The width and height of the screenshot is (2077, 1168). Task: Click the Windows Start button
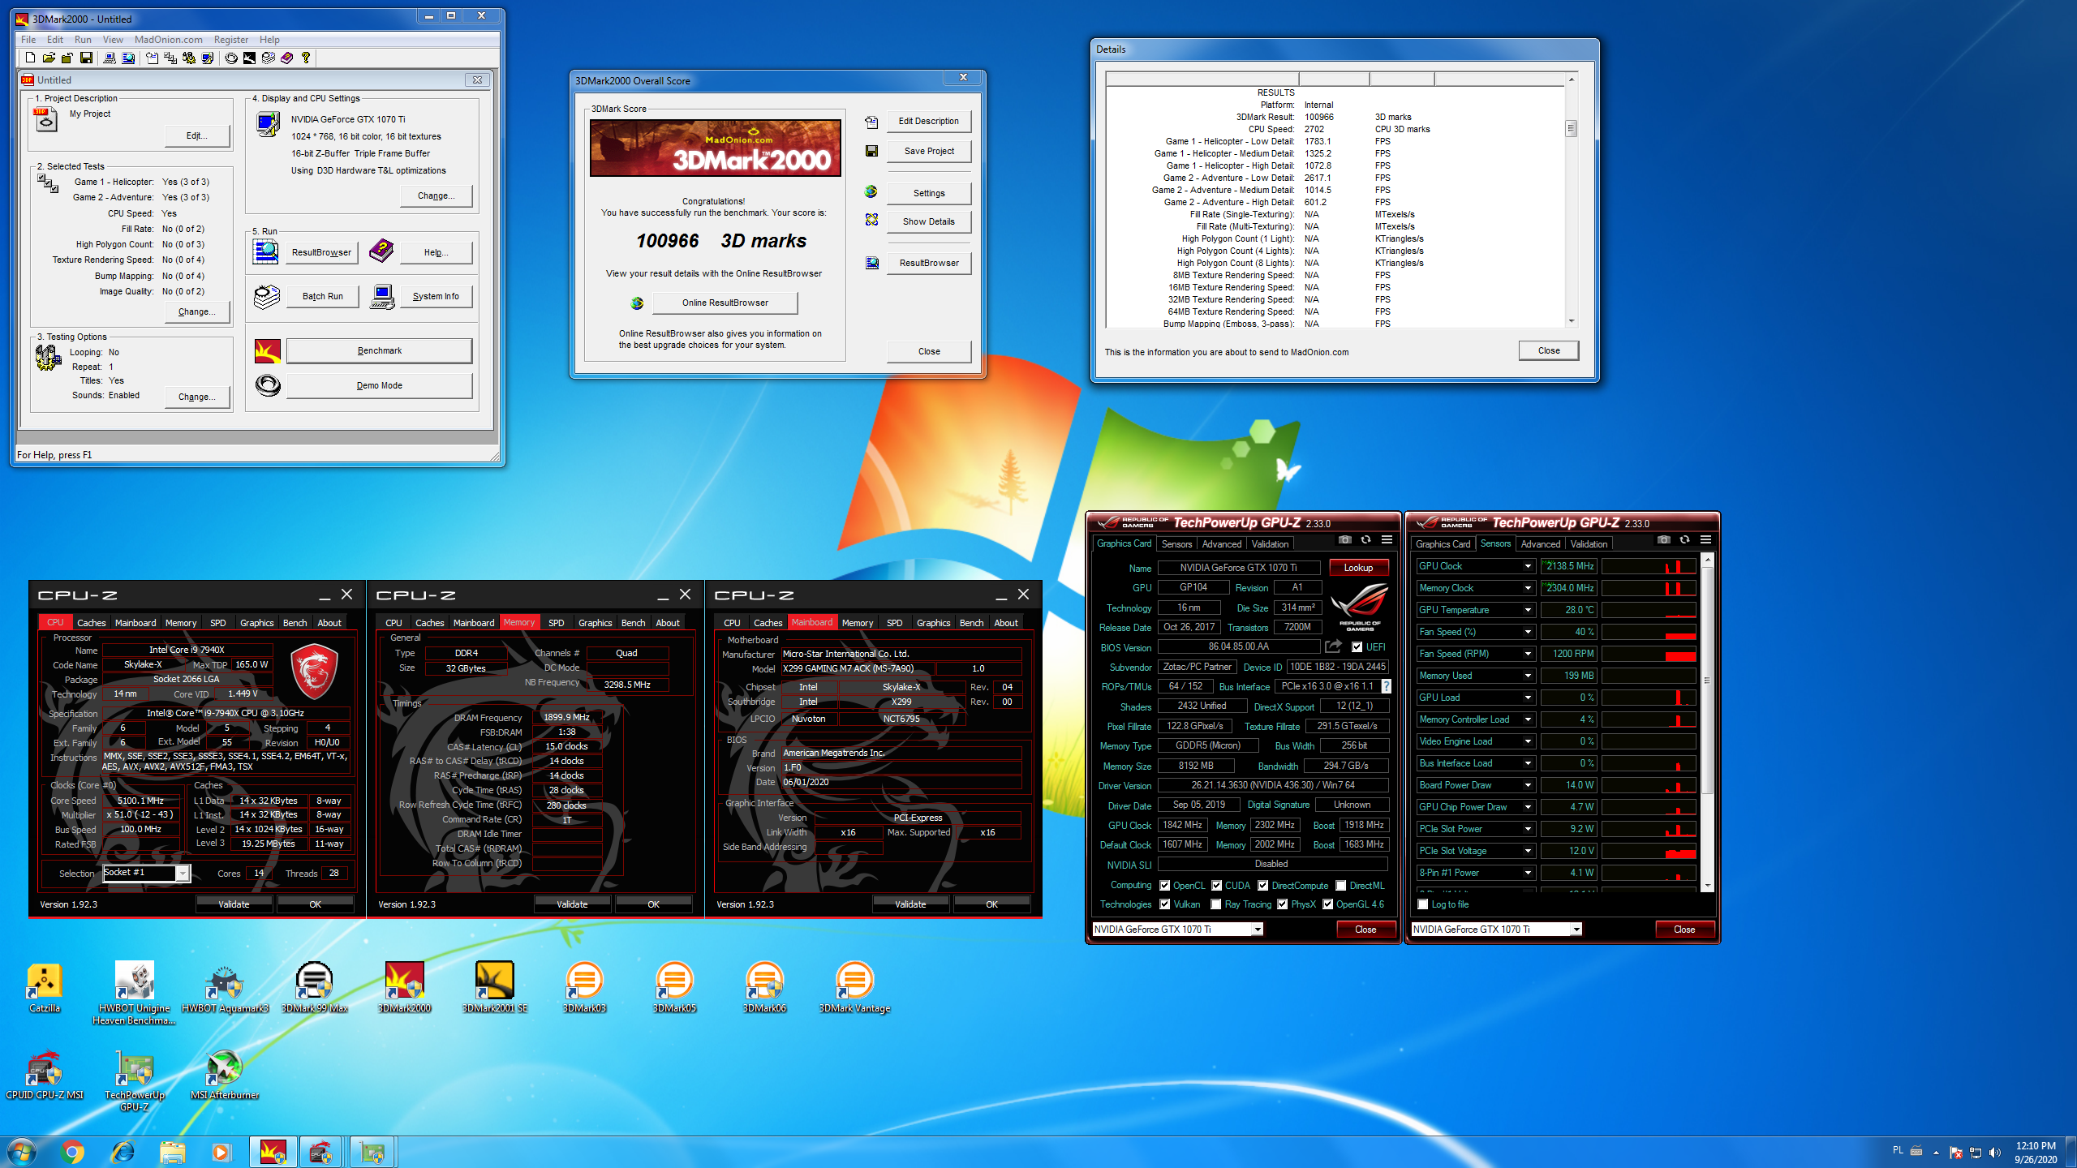(x=21, y=1152)
